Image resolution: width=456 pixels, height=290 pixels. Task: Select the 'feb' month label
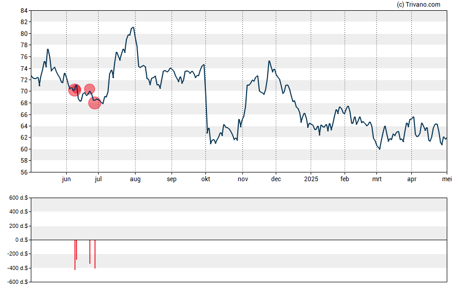[x=345, y=179]
